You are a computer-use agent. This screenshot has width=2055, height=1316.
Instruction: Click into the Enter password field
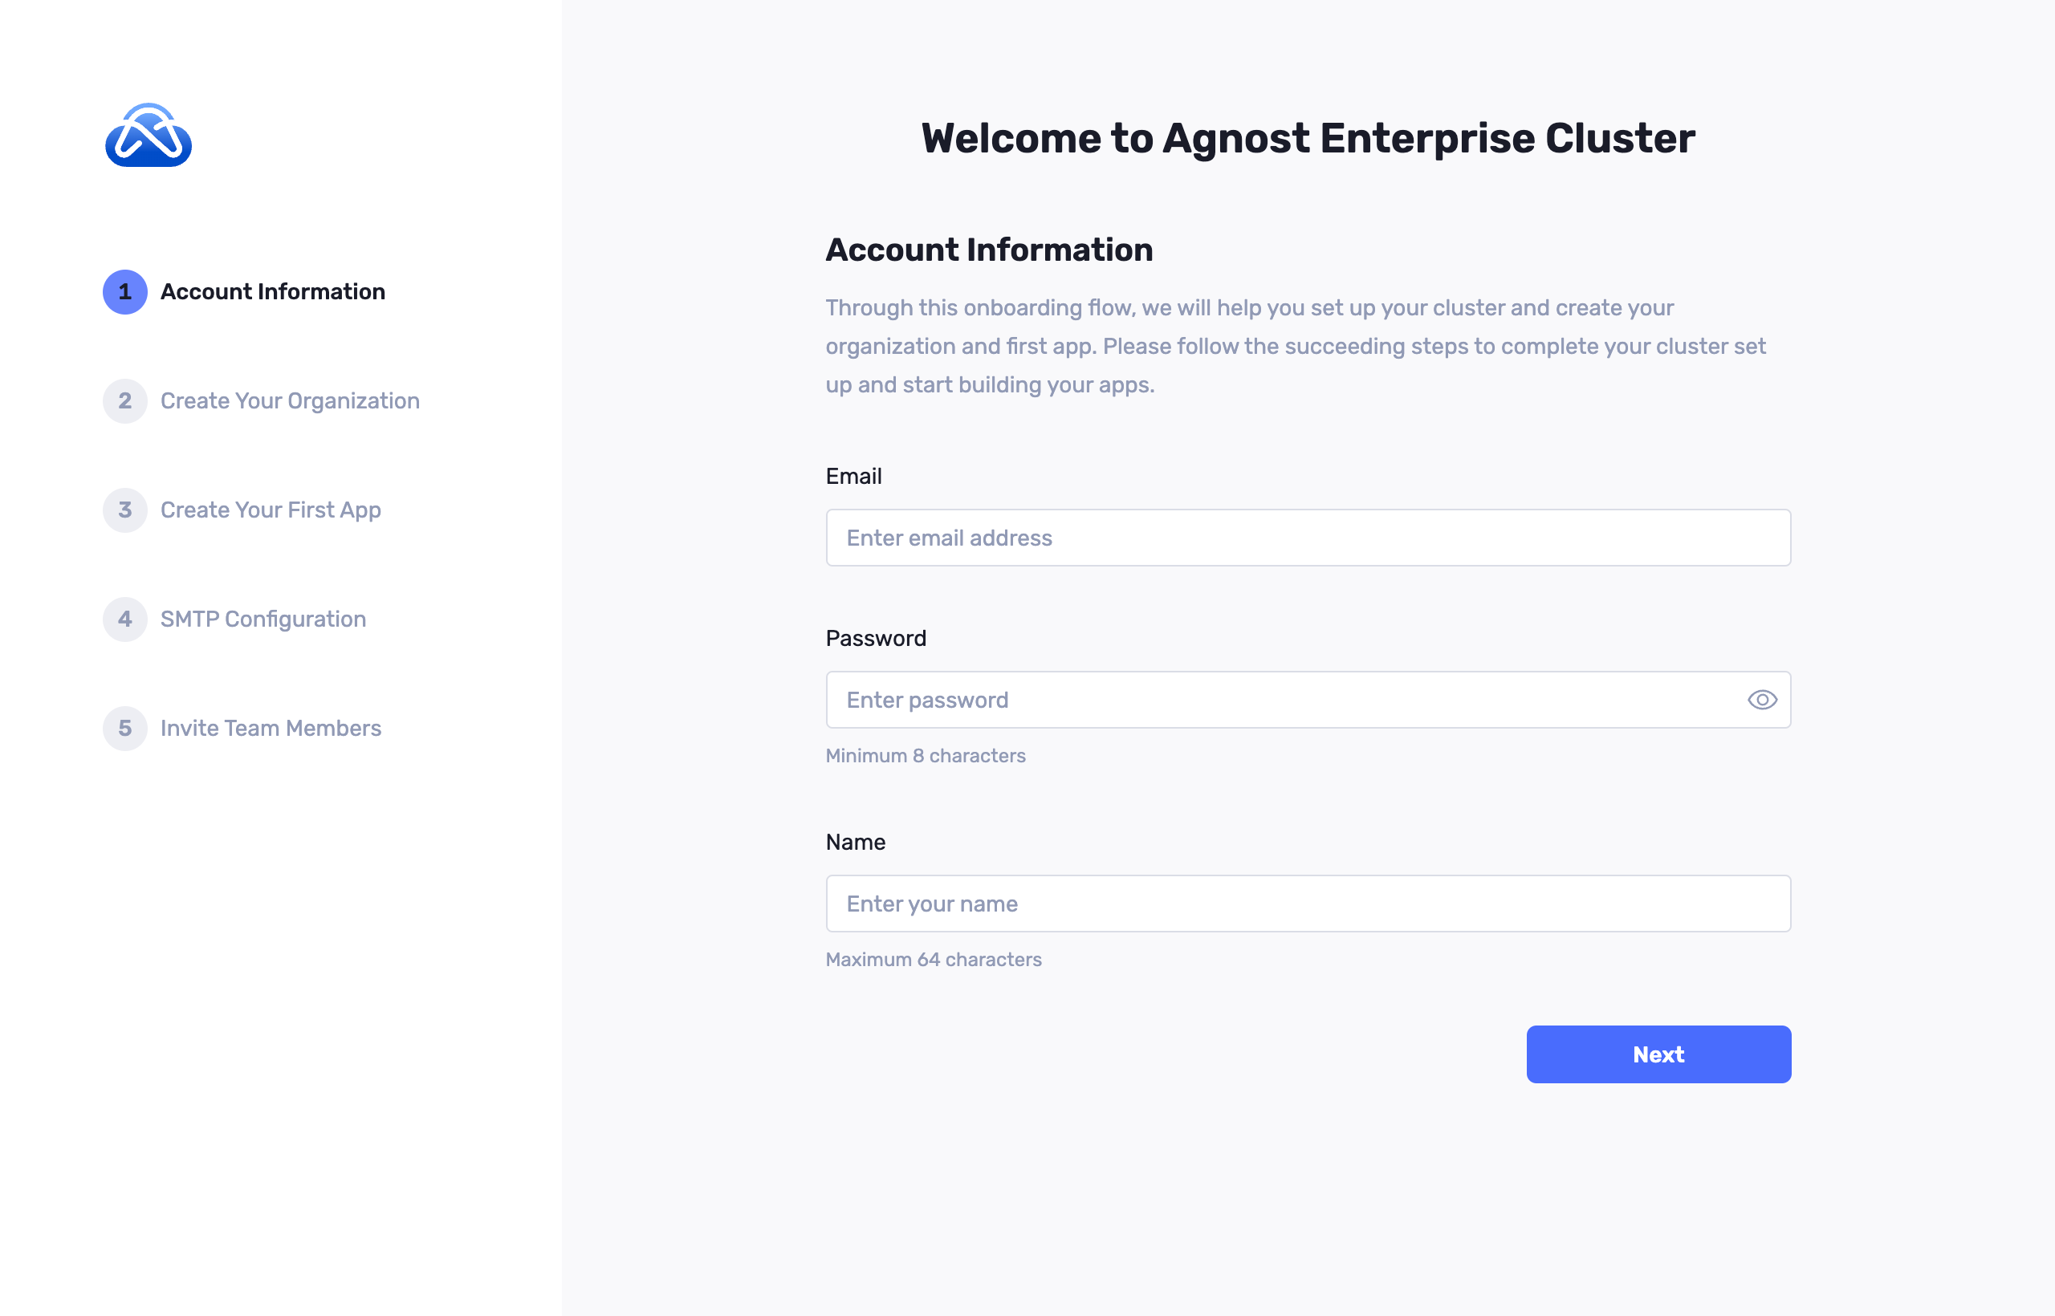(x=1282, y=700)
